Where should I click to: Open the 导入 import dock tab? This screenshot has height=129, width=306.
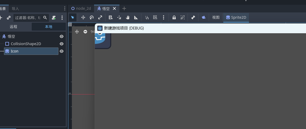(15, 9)
